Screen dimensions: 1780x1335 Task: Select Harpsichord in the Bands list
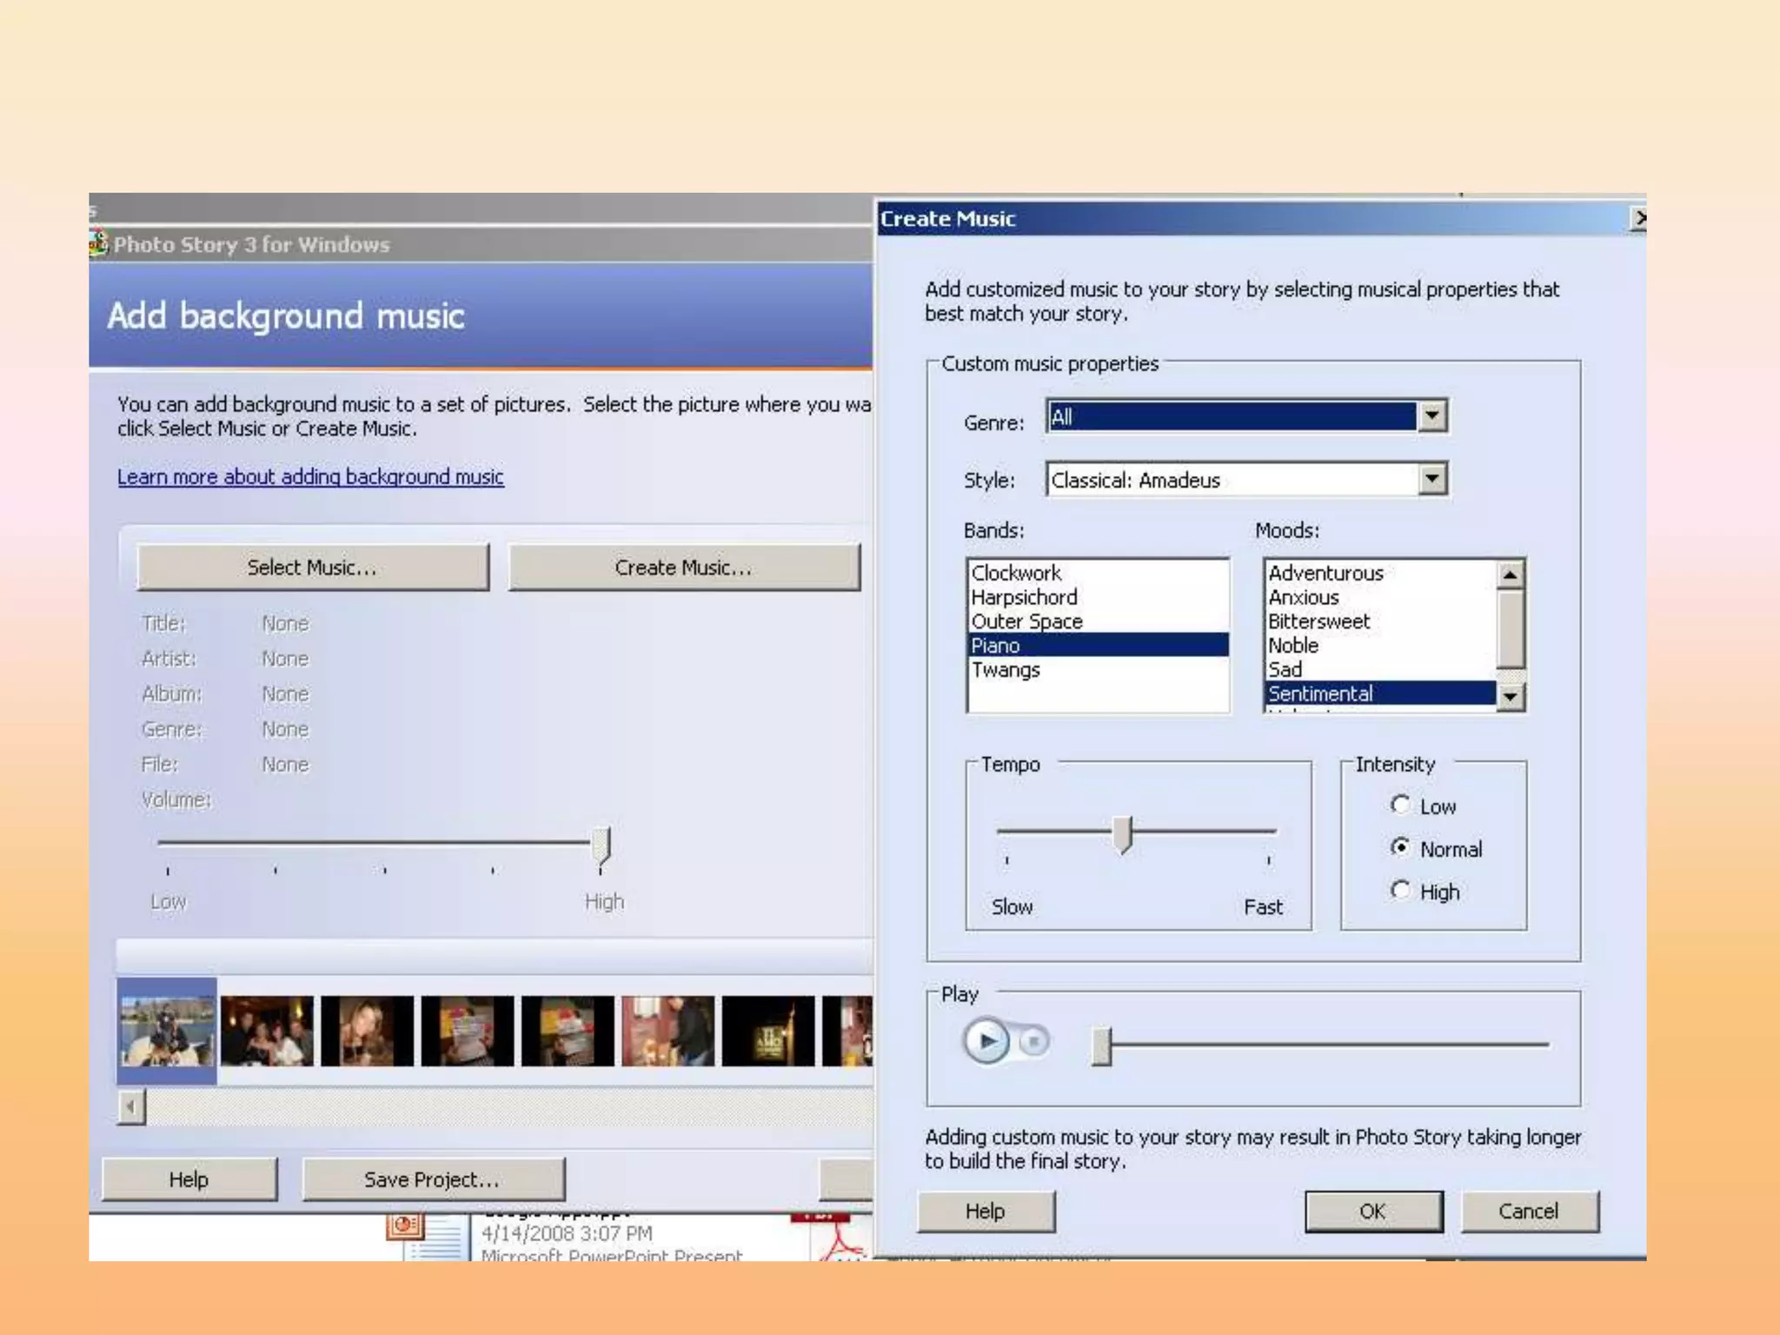1024,597
